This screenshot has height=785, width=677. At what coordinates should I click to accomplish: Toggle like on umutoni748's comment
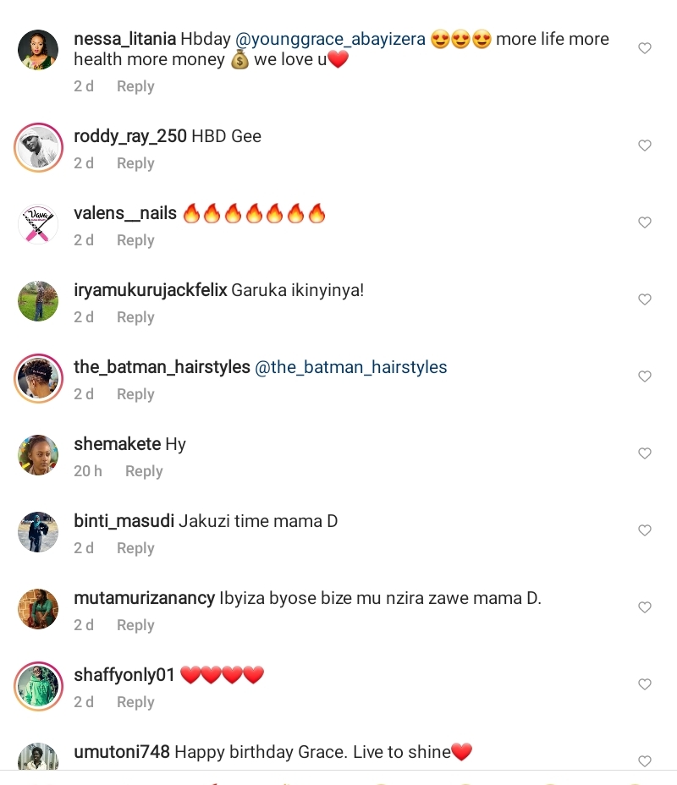tap(645, 761)
